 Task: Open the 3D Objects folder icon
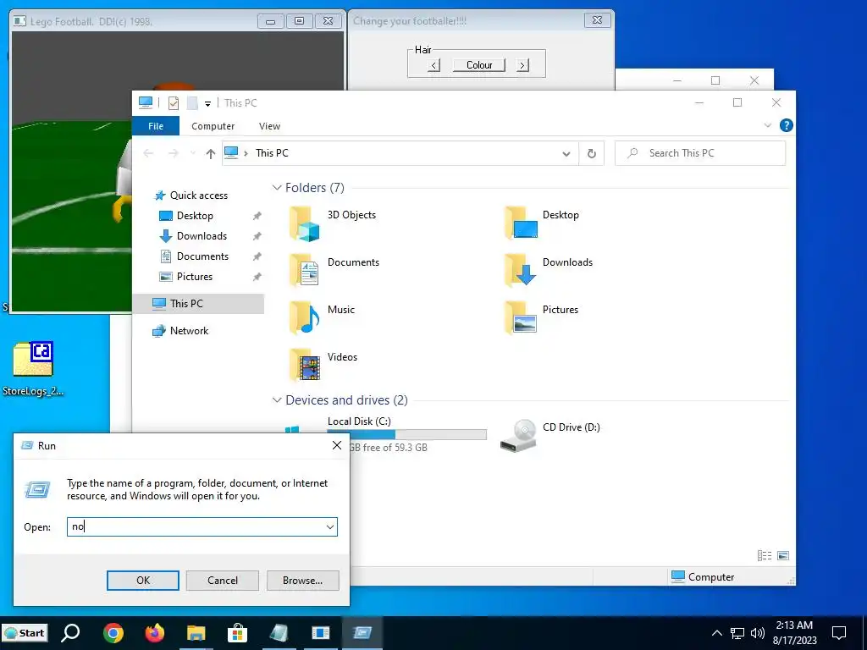click(305, 223)
